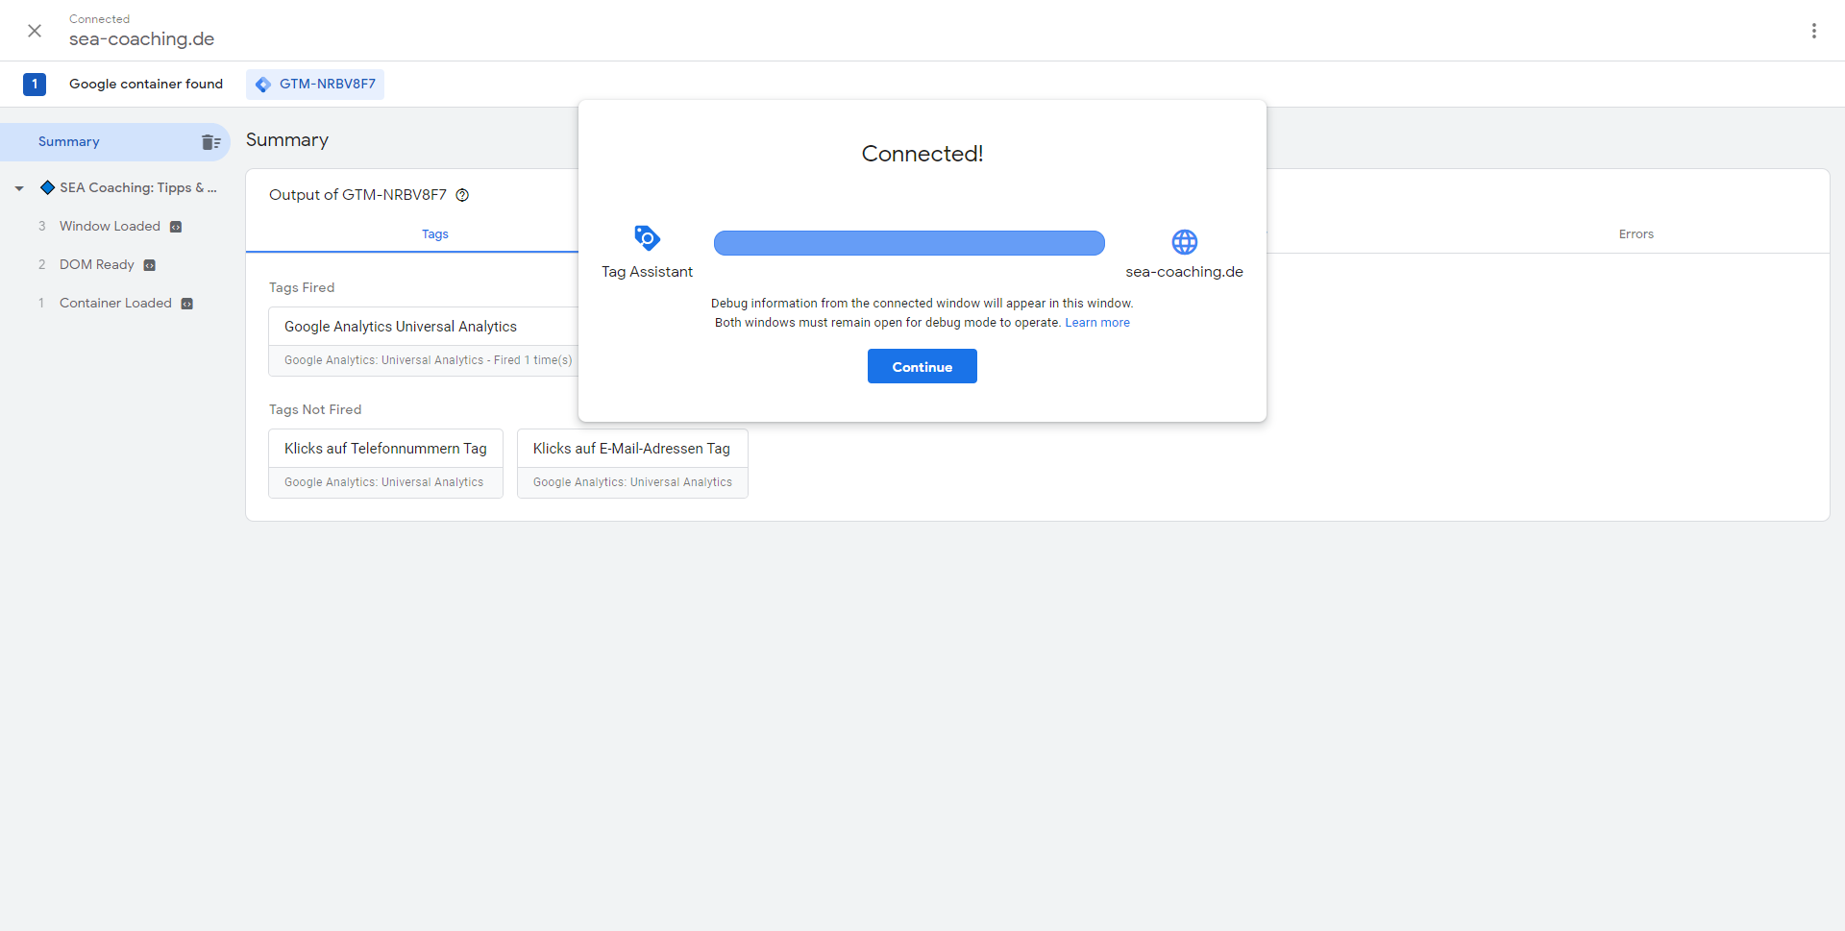Follow the Learn more link
1845x931 pixels.
(x=1097, y=323)
